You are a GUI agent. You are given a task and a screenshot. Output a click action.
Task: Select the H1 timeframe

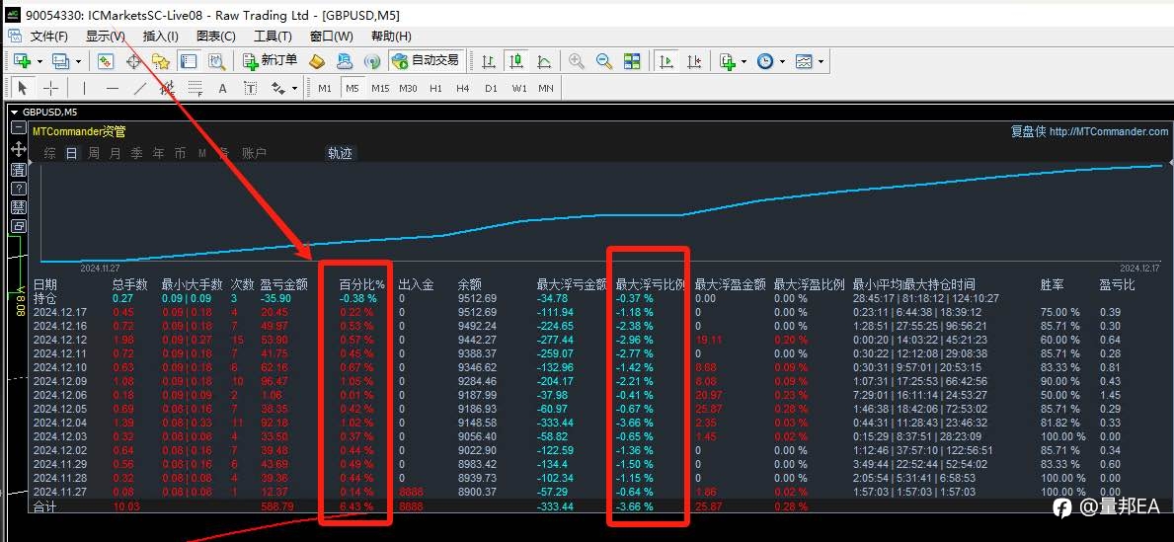435,88
